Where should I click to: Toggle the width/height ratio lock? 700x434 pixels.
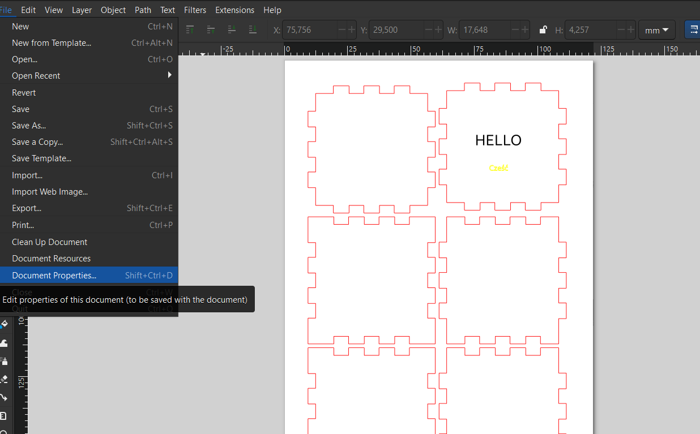click(x=543, y=30)
